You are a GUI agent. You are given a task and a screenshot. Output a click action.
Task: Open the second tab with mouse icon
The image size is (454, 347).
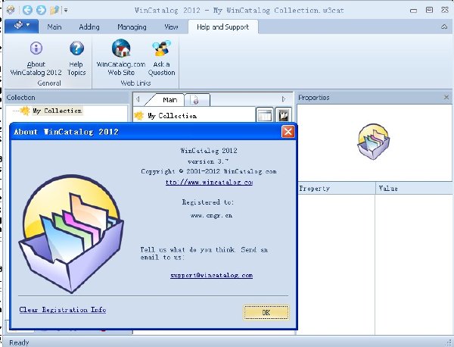pyautogui.click(x=197, y=100)
